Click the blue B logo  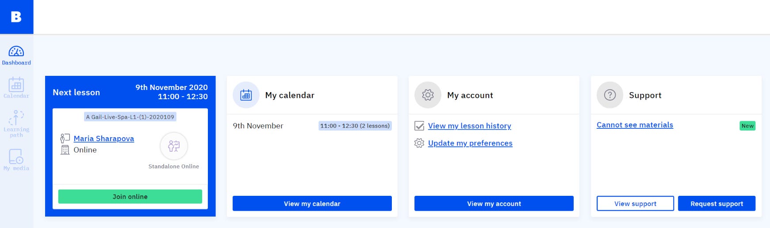click(x=16, y=17)
